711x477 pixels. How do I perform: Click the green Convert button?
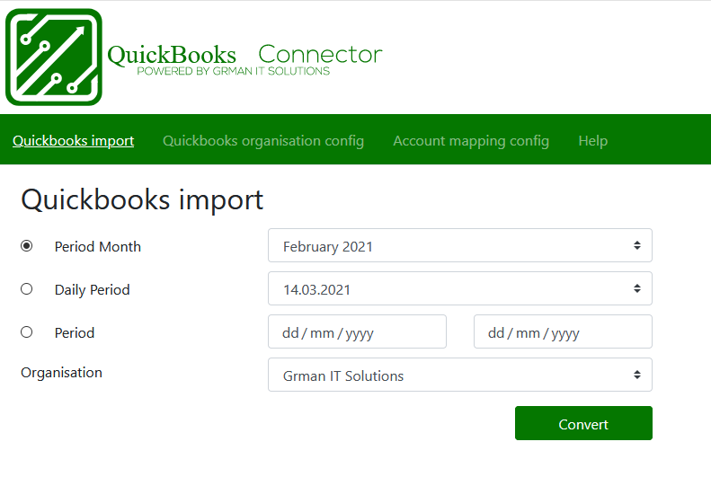click(x=583, y=423)
